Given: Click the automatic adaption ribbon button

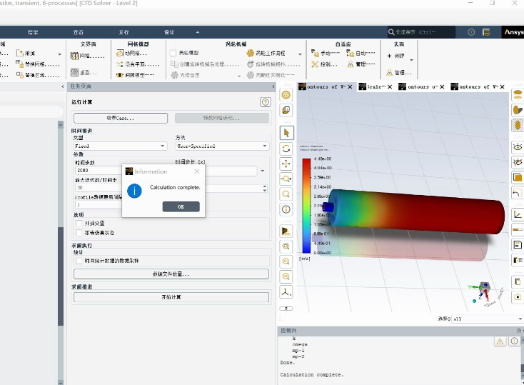Looking at the screenshot, I should (x=361, y=53).
